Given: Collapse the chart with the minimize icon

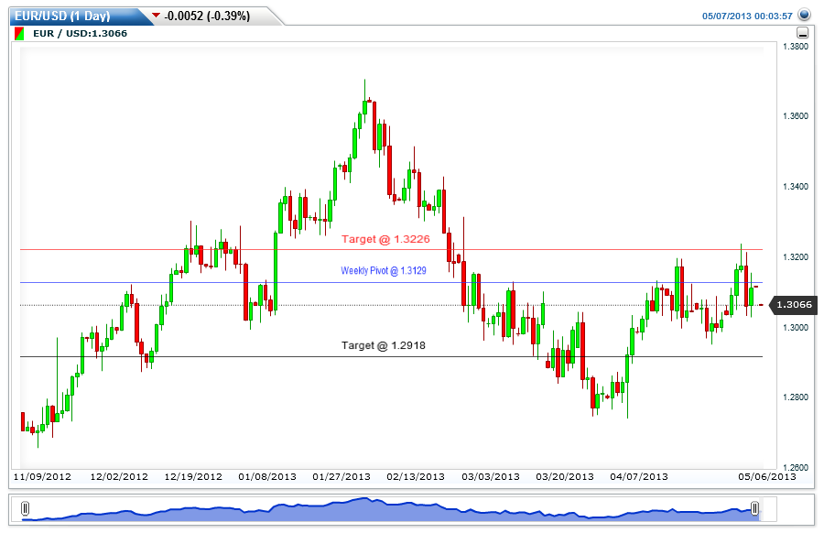Looking at the screenshot, I should (x=802, y=33).
